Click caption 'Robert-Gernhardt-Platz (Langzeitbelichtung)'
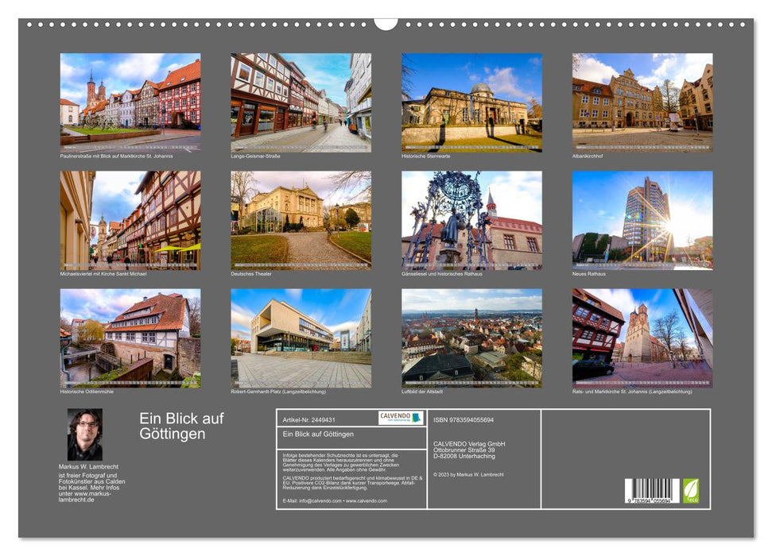 [x=278, y=392]
